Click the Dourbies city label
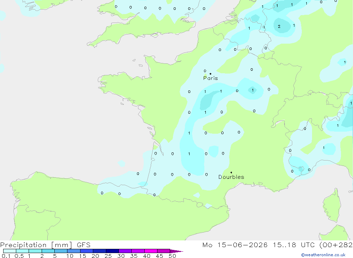Screen dimensions: 353x258 (x=231, y=177)
